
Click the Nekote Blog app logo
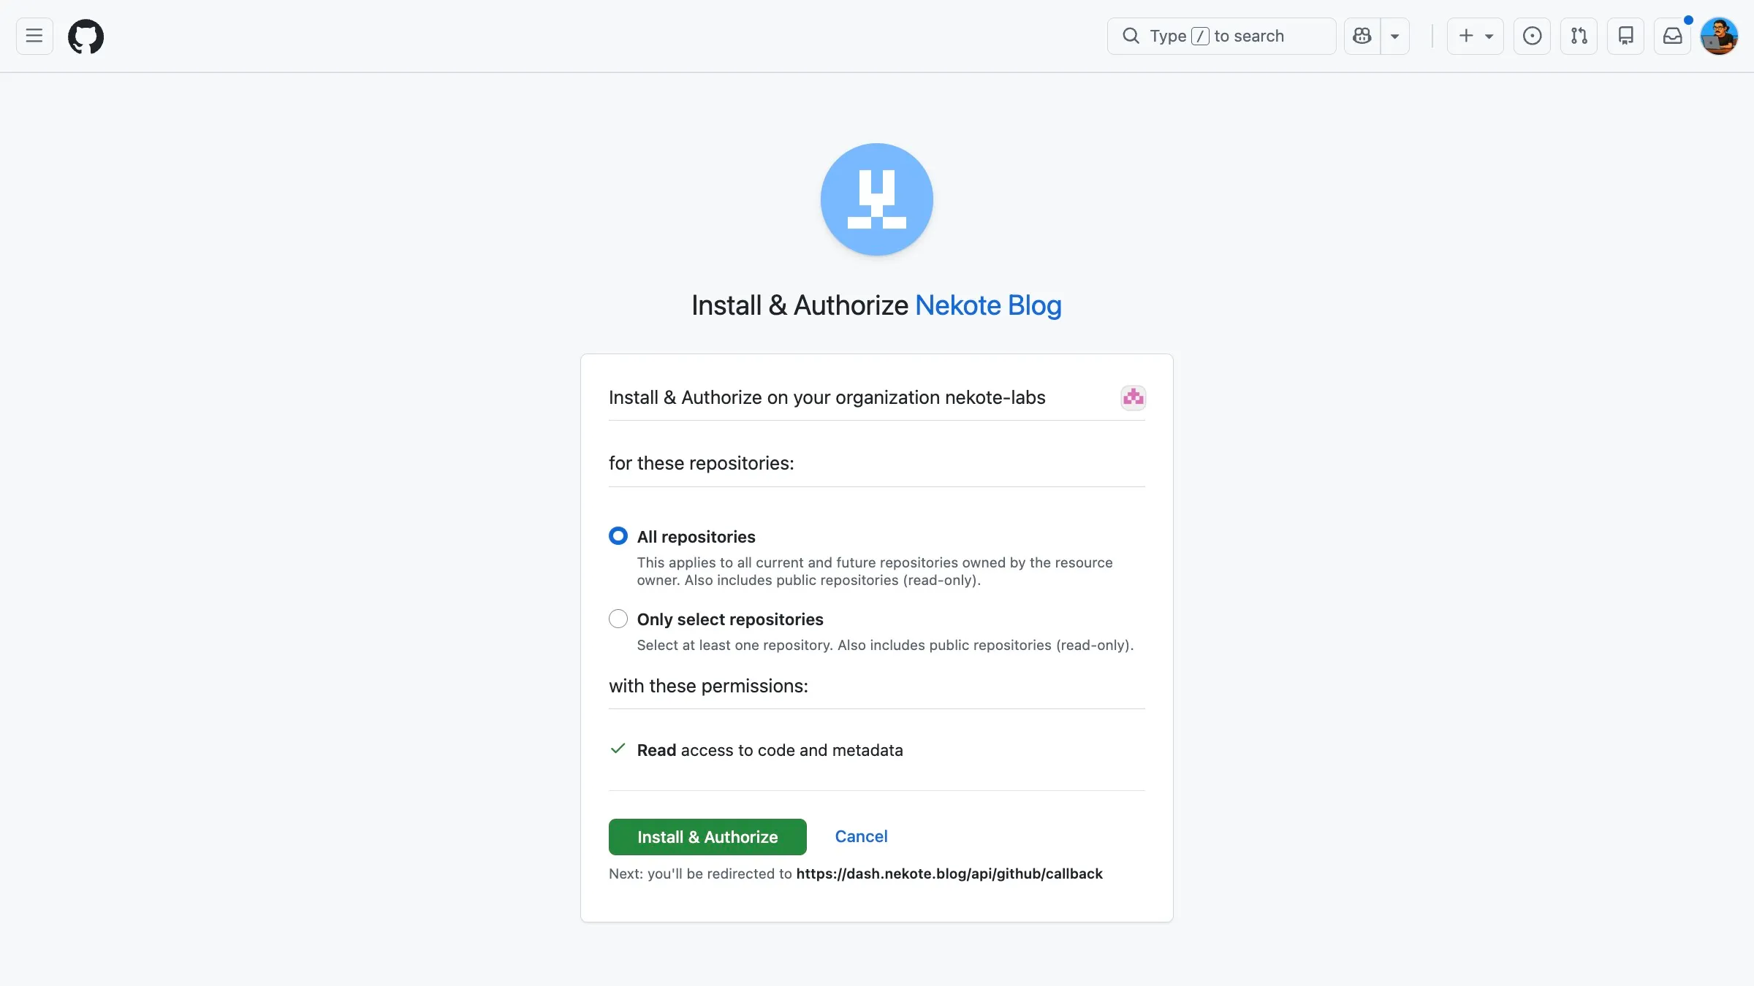point(876,199)
